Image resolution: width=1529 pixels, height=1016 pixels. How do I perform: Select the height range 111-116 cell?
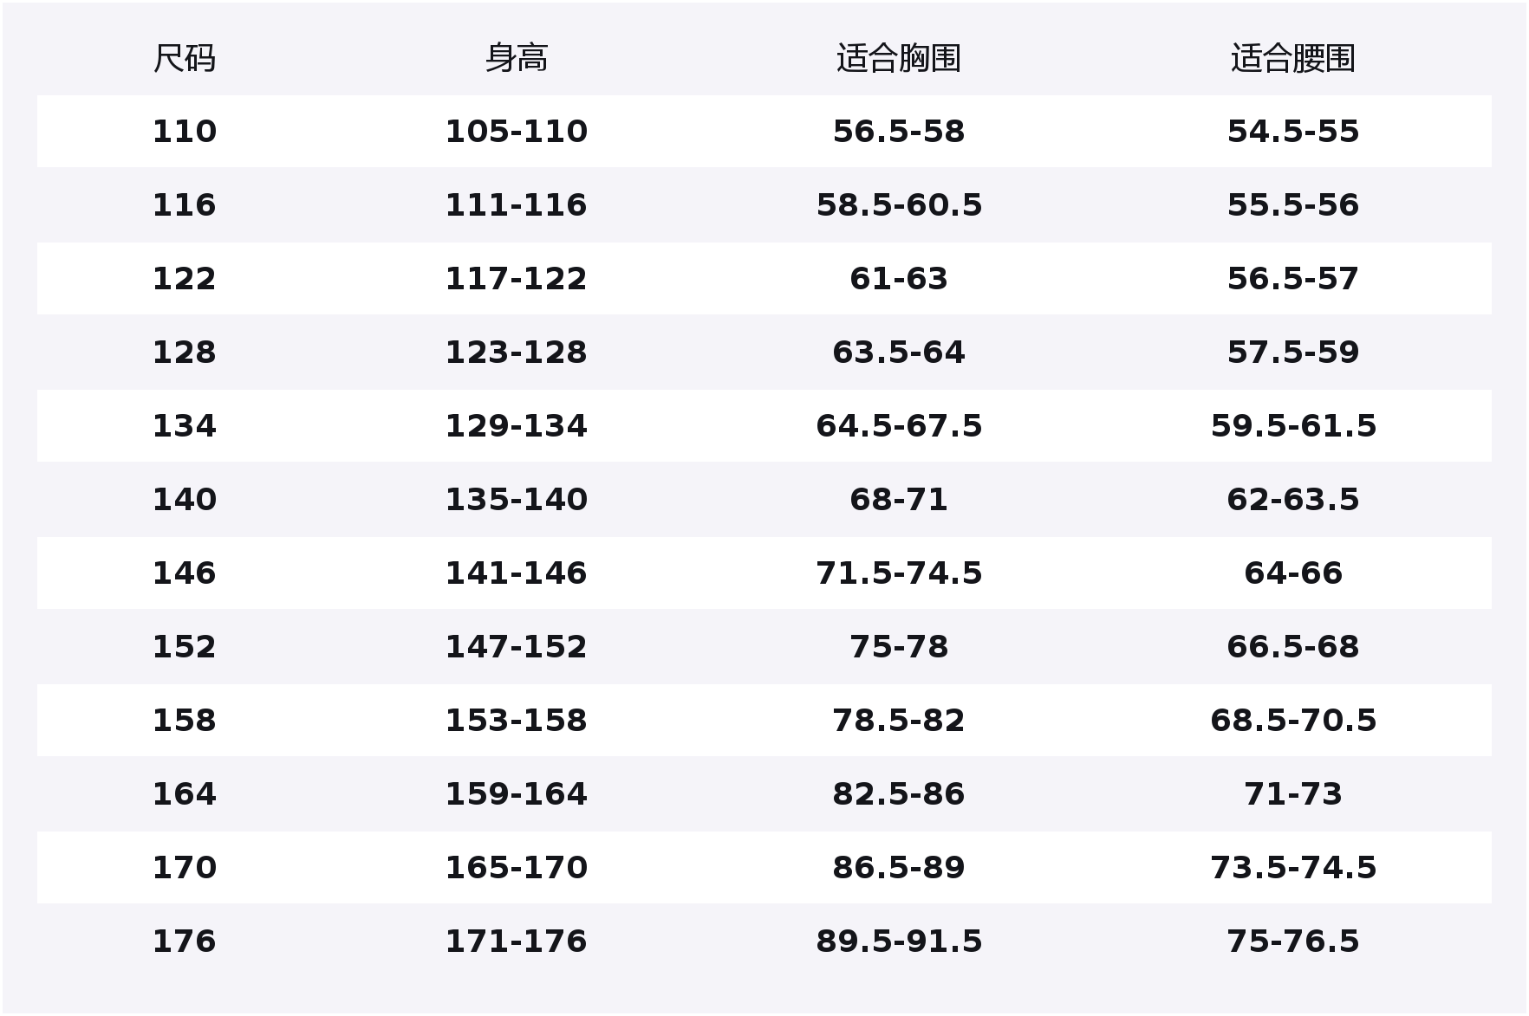tap(516, 205)
